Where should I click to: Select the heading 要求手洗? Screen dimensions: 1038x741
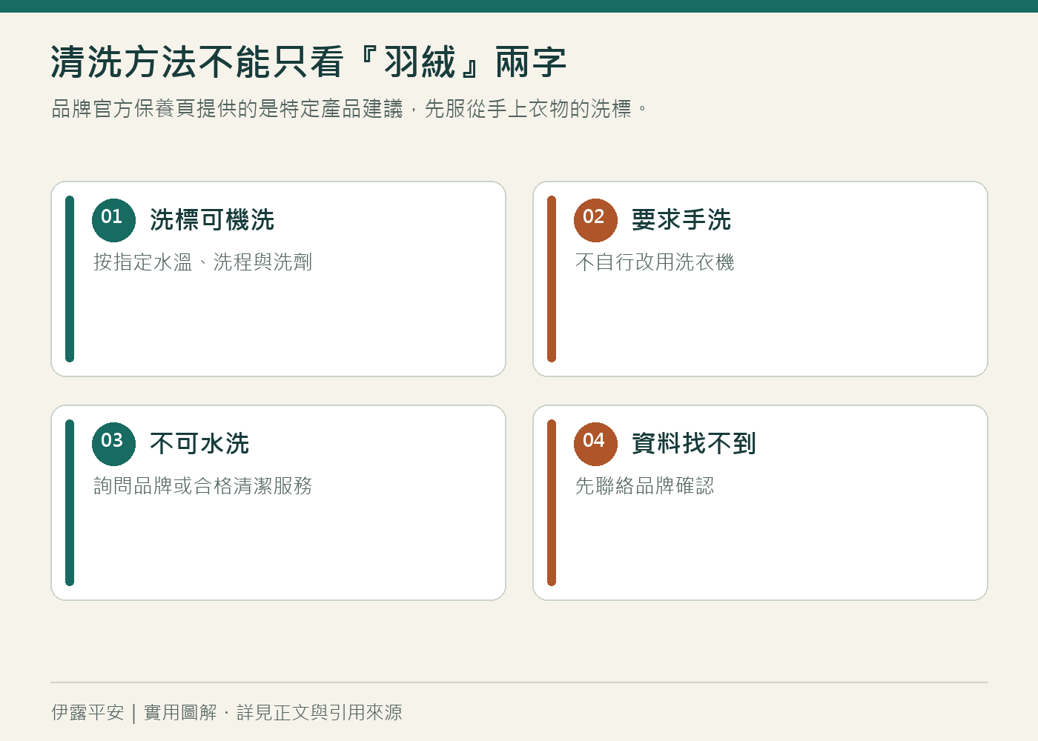coord(681,220)
